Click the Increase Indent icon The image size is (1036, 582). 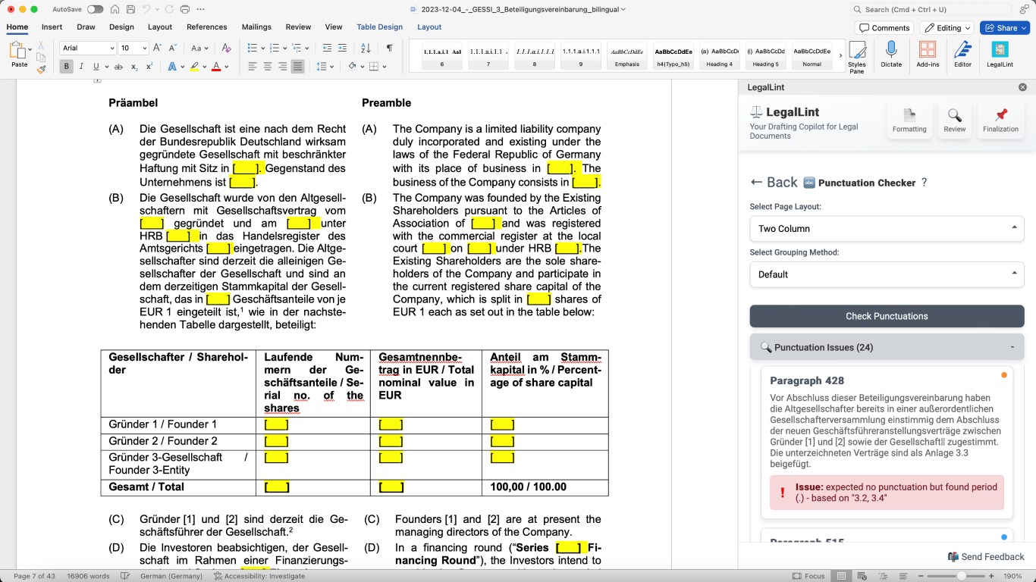342,48
